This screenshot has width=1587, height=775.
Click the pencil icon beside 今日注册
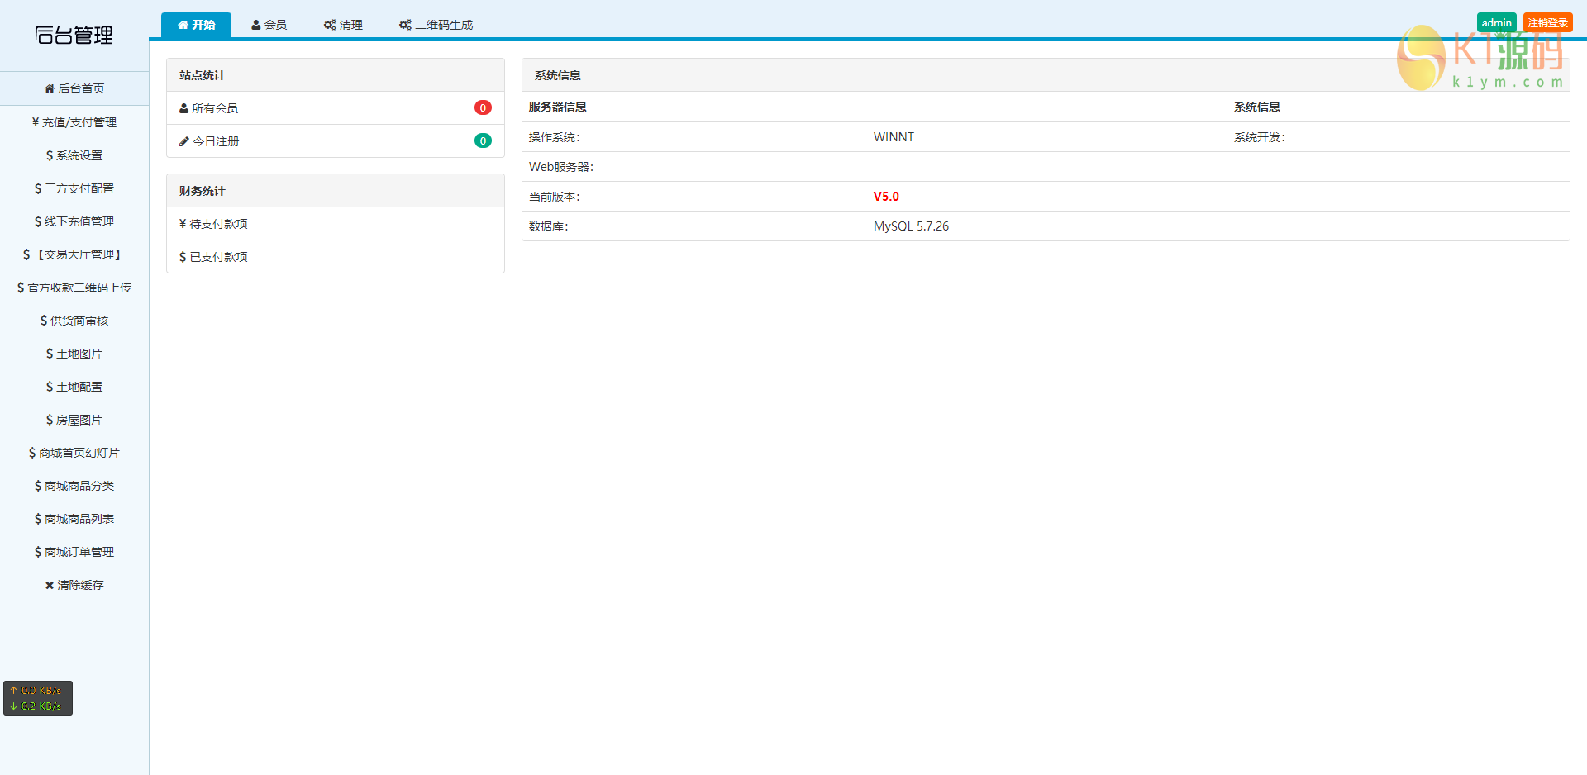pos(184,141)
